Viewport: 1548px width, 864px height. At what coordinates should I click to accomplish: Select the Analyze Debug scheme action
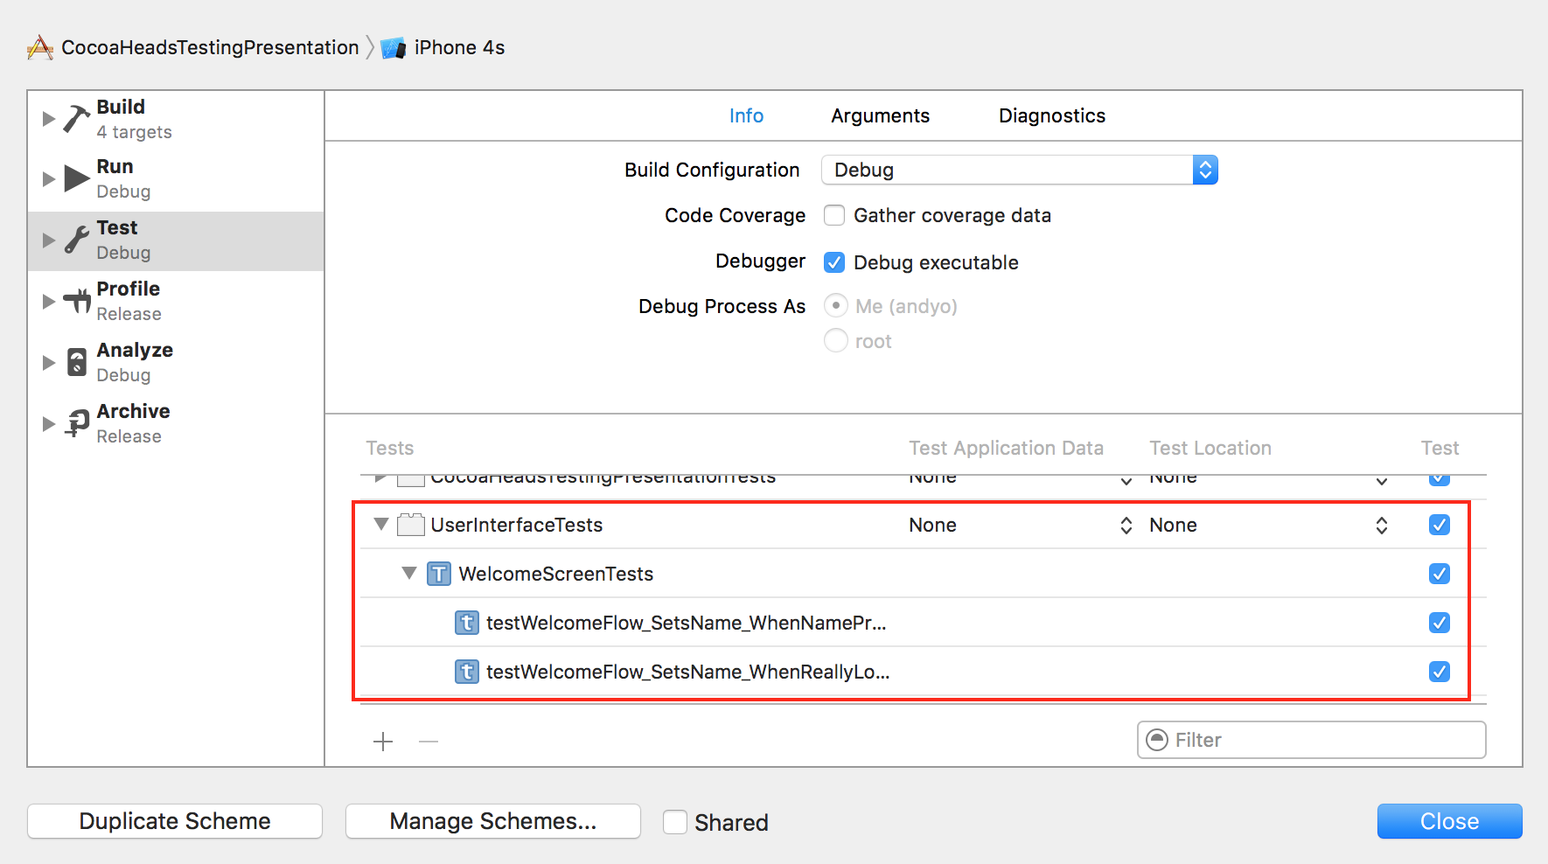coord(176,362)
